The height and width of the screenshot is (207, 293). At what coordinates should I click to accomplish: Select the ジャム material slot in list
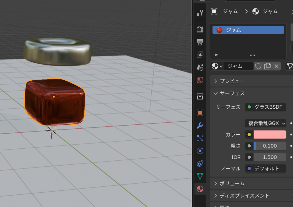point(248,30)
